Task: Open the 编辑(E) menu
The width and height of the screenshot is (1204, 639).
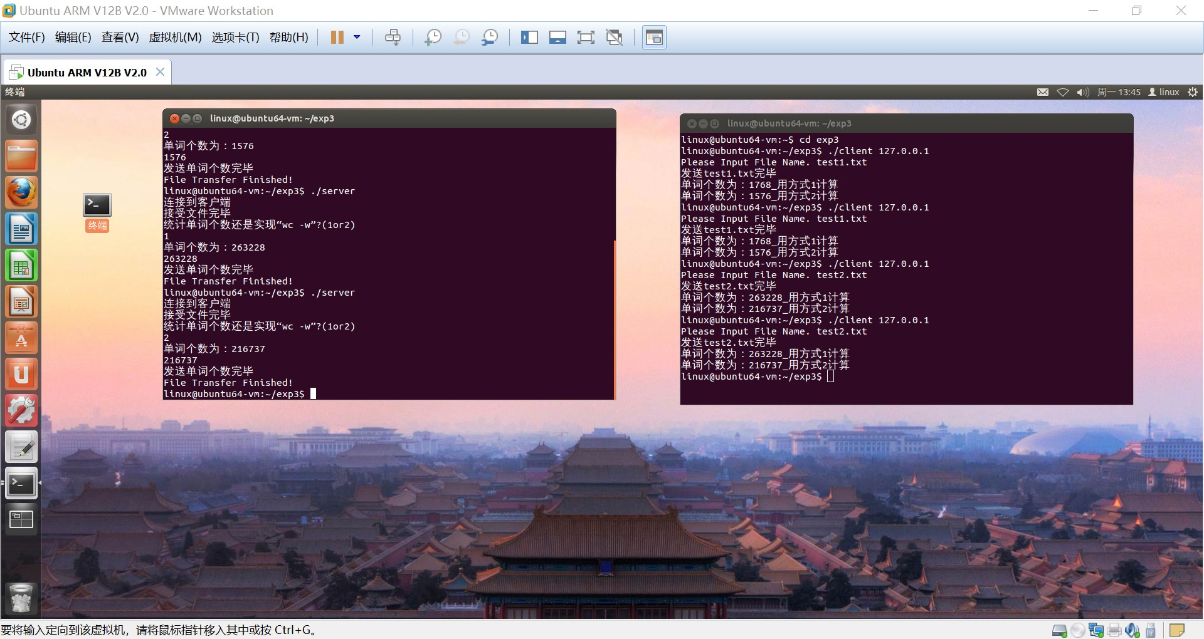Action: pos(73,38)
